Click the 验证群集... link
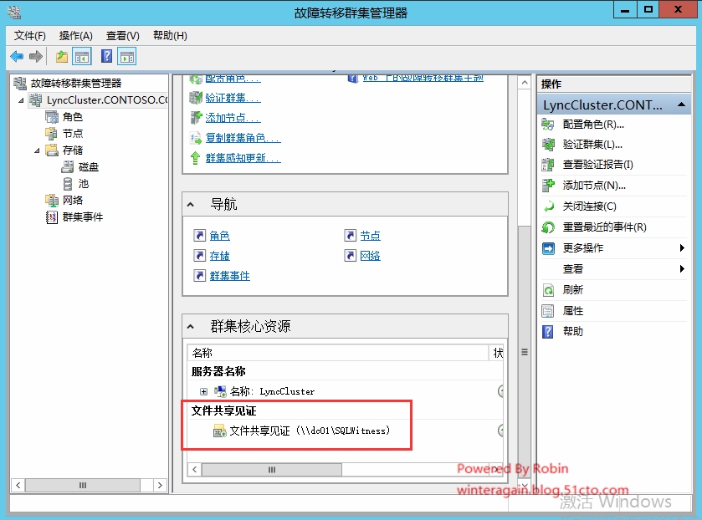 (233, 98)
